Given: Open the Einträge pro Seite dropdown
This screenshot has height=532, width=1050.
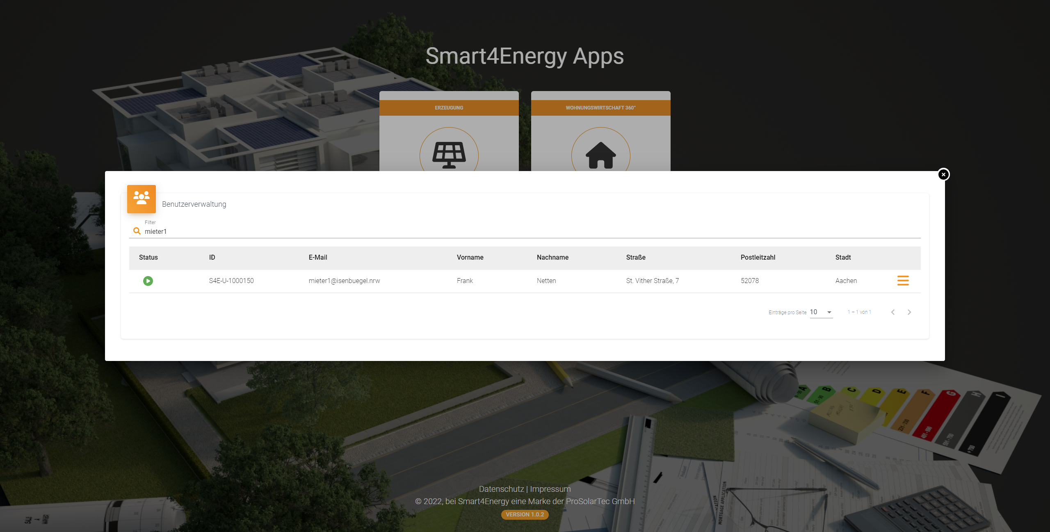Looking at the screenshot, I should [x=821, y=312].
